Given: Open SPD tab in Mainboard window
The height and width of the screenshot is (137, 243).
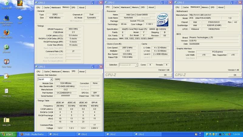Looking at the screenshot, I should pyautogui.click(x=212, y=7).
